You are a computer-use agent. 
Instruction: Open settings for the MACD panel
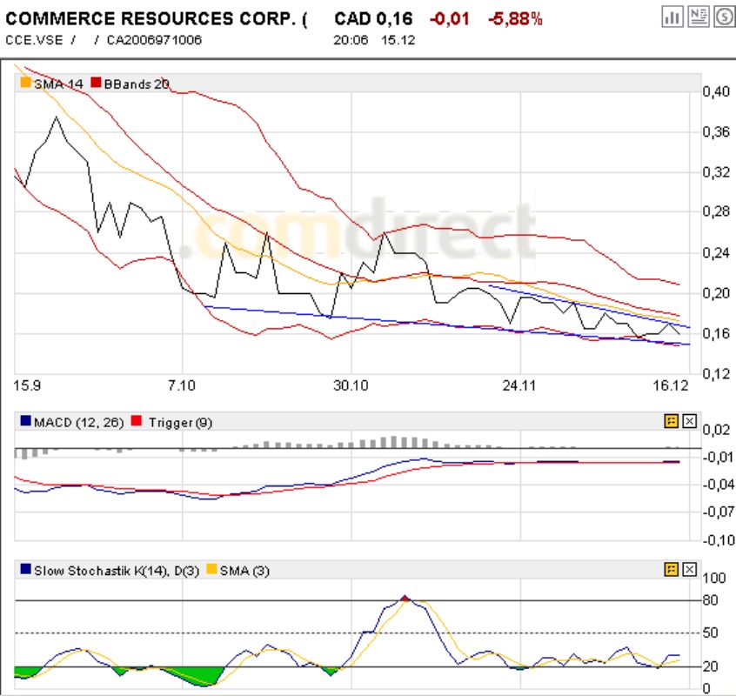coord(671,420)
